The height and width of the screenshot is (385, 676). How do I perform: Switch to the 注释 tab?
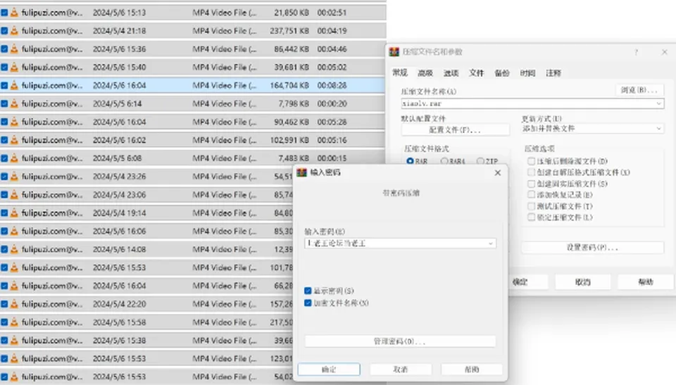coord(553,73)
